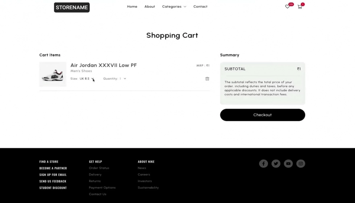
Task: Delete the Air Jordan item with trash icon
Action: point(207,79)
